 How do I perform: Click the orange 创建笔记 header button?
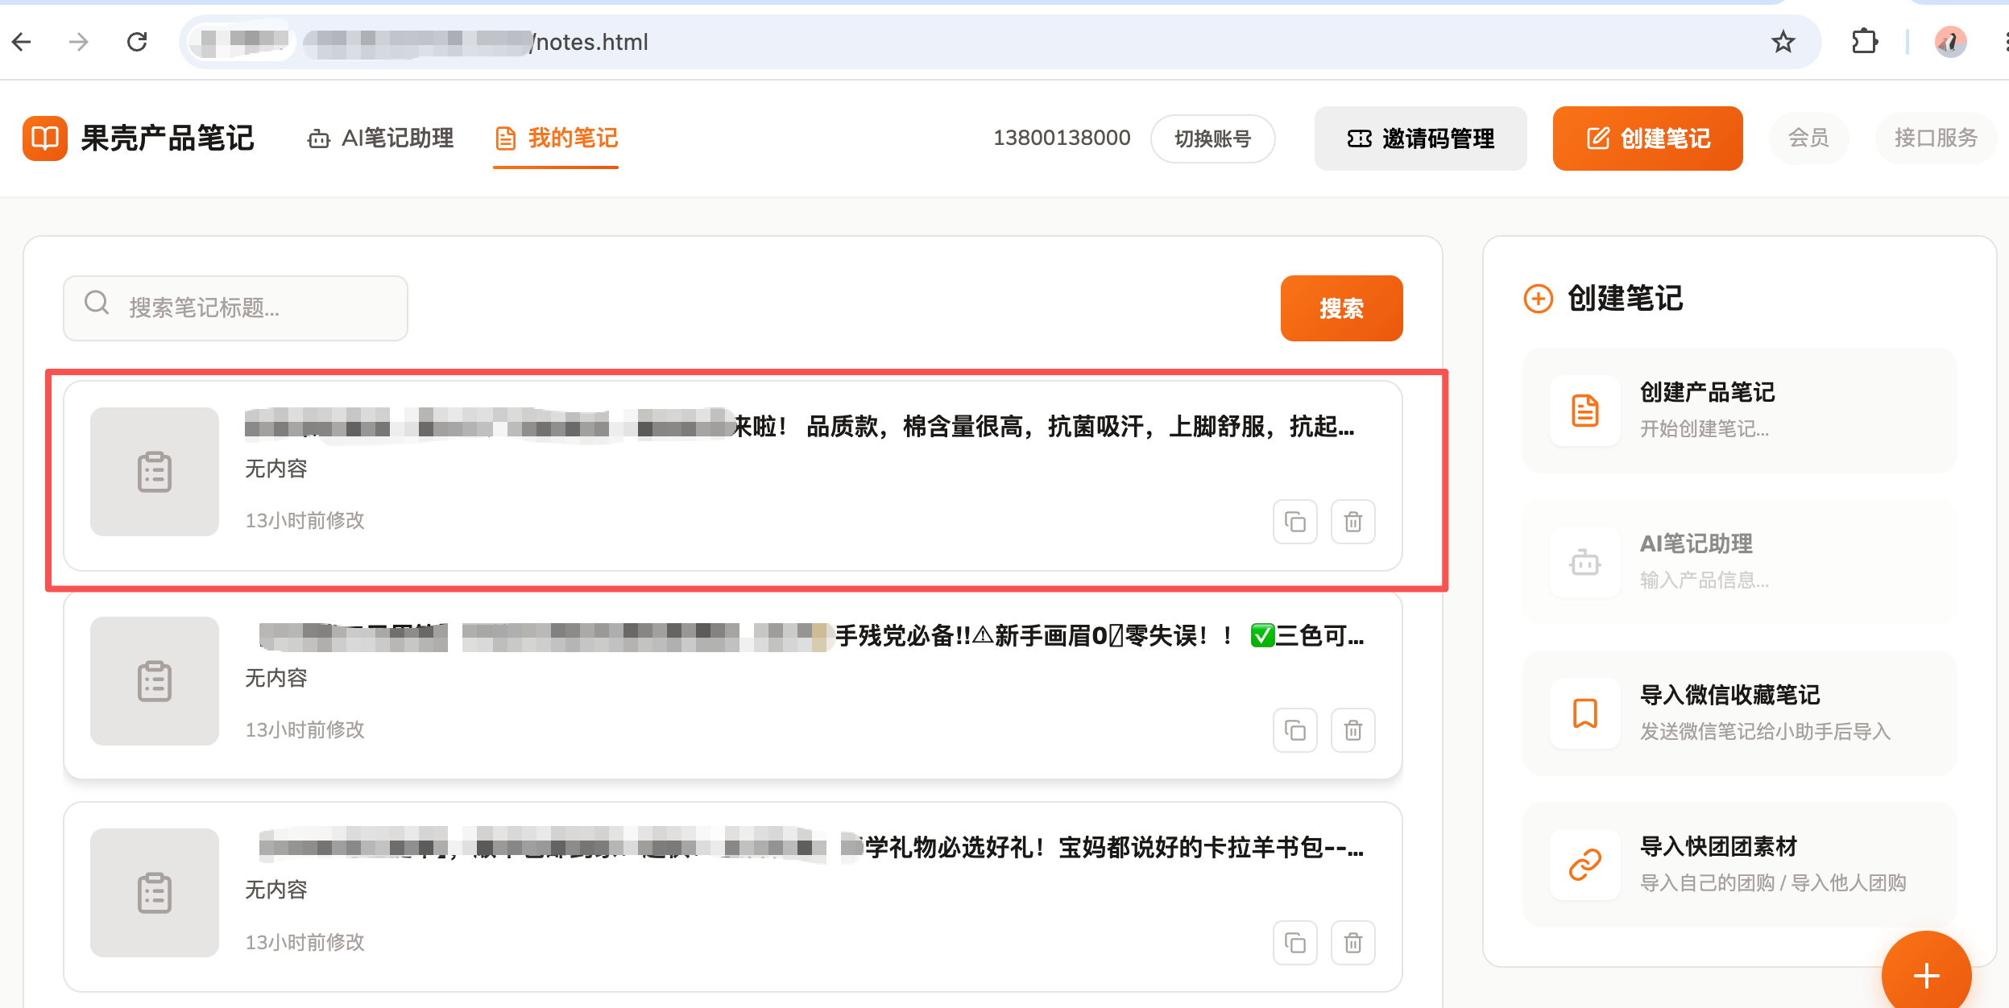point(1647,138)
